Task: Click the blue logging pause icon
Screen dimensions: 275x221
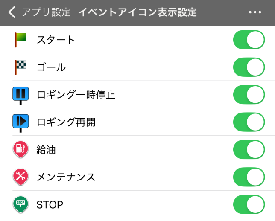Action: [x=20, y=94]
